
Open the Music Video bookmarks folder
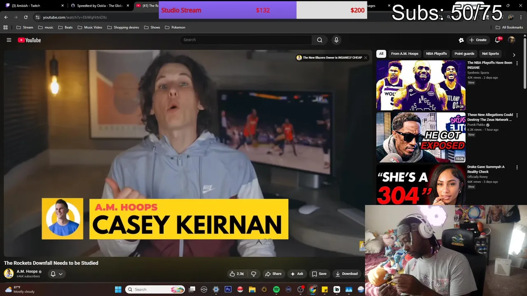tap(90, 28)
